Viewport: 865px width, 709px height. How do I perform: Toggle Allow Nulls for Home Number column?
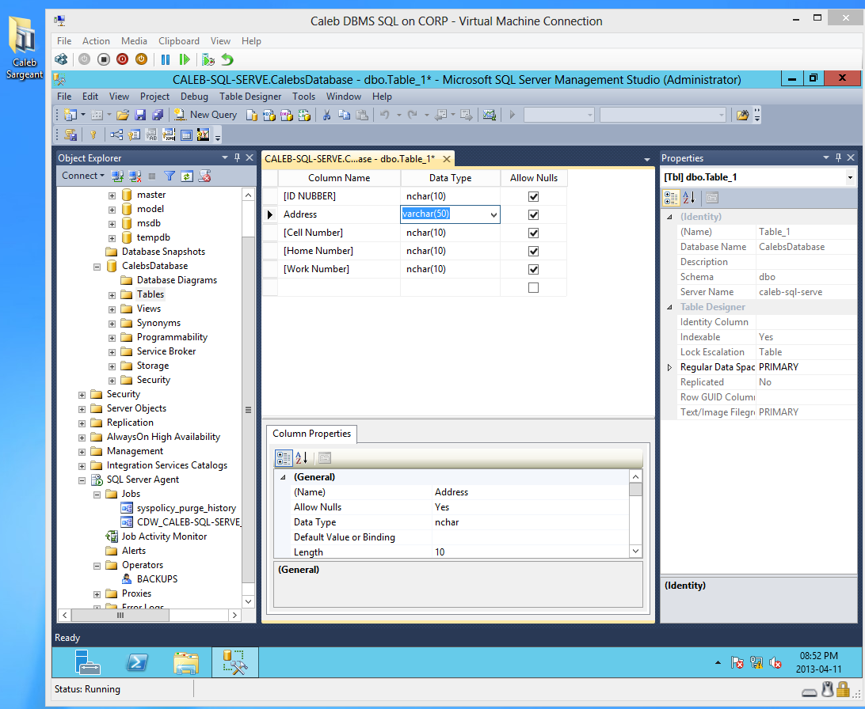click(x=533, y=251)
